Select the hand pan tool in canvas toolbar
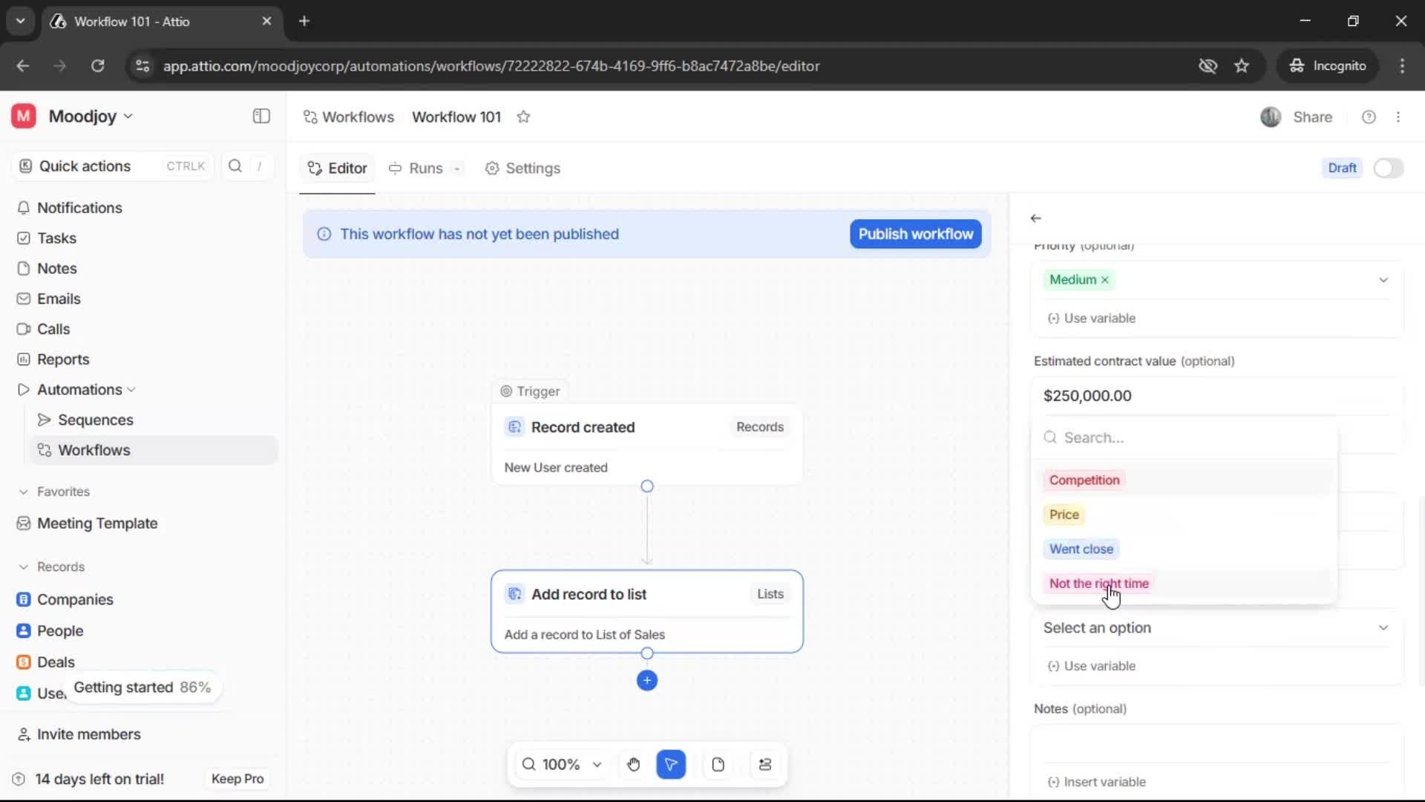The image size is (1425, 802). pyautogui.click(x=633, y=764)
